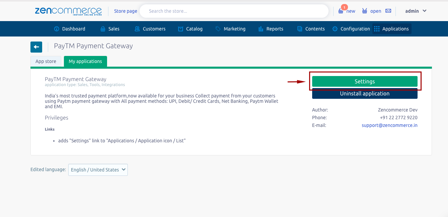
Task: Click the green Settings button
Action: point(365,81)
